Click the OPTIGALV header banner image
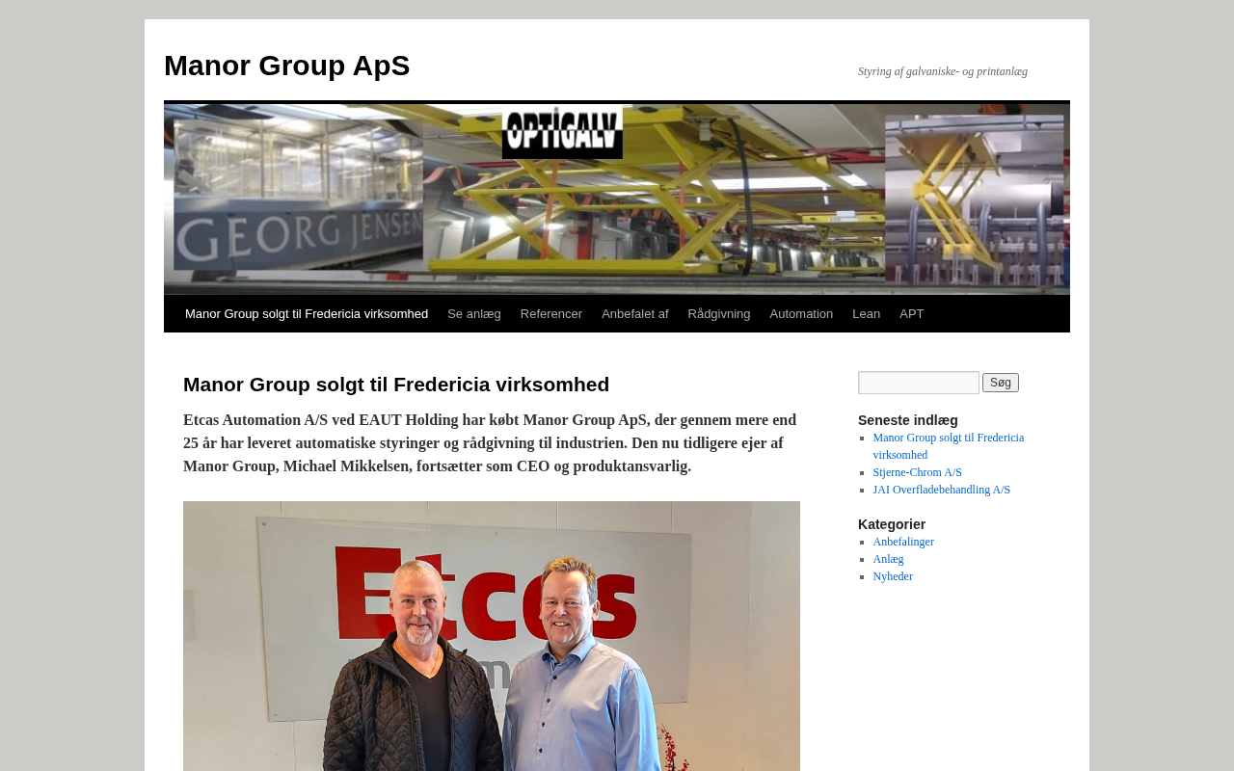The height and width of the screenshot is (771, 1234). [617, 199]
